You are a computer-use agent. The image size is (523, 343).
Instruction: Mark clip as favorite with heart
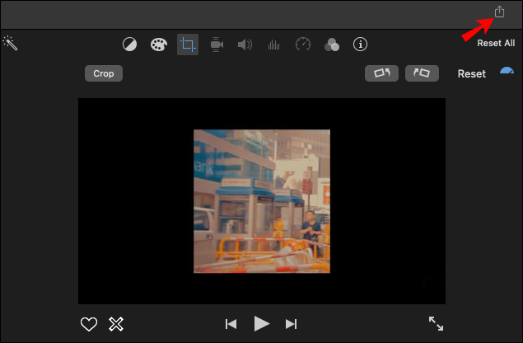click(89, 324)
